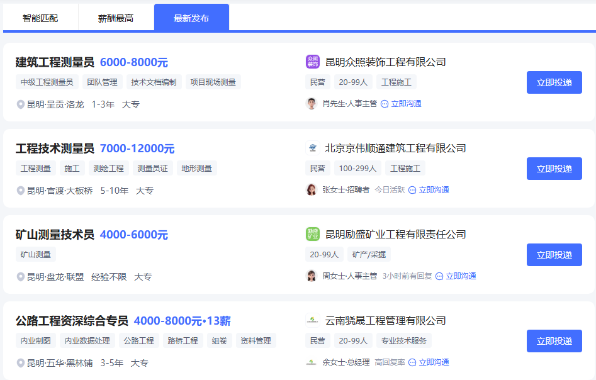Click 立即投递 for 建筑工程测量员 job
The height and width of the screenshot is (380, 596).
click(x=554, y=82)
